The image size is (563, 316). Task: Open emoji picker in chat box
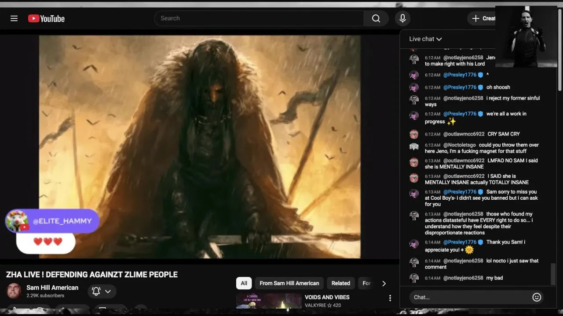537,297
